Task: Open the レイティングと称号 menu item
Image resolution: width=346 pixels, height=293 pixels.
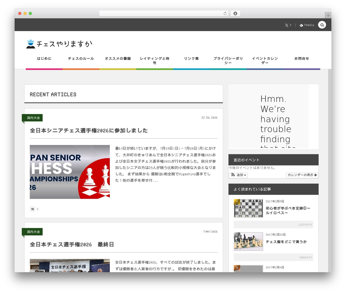Action: [155, 61]
